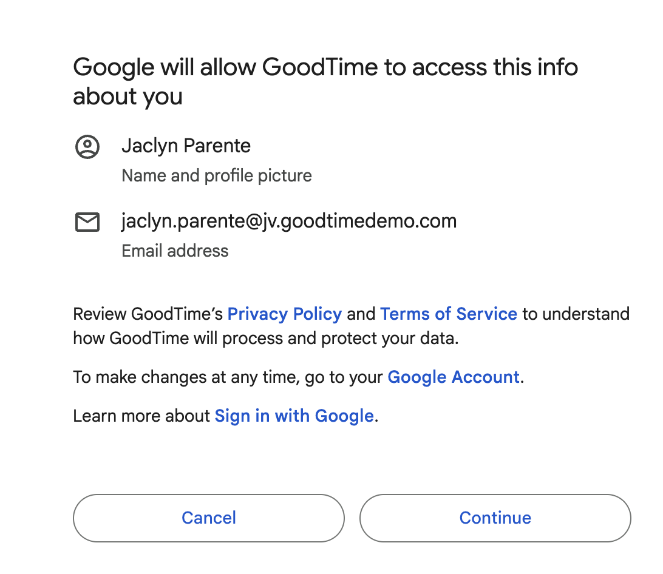Click the "Learn more about" text

tap(141, 416)
